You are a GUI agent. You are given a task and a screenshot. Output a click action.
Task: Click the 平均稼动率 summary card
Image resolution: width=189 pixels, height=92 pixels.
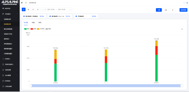pos(86,16)
